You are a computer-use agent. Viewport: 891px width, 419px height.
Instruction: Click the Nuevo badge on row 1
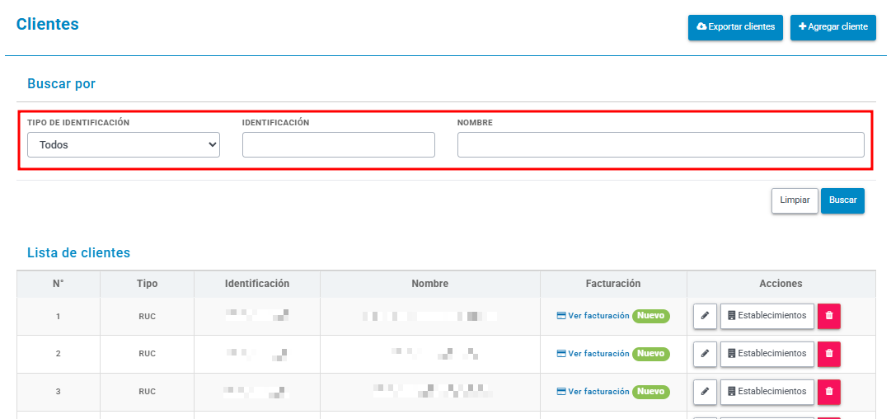pos(651,316)
